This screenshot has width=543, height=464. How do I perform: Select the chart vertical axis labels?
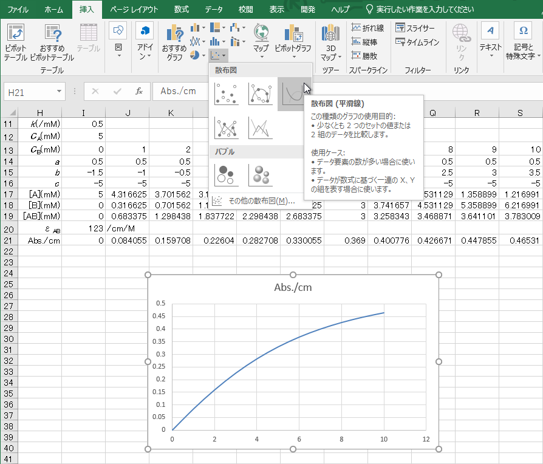[x=159, y=366]
